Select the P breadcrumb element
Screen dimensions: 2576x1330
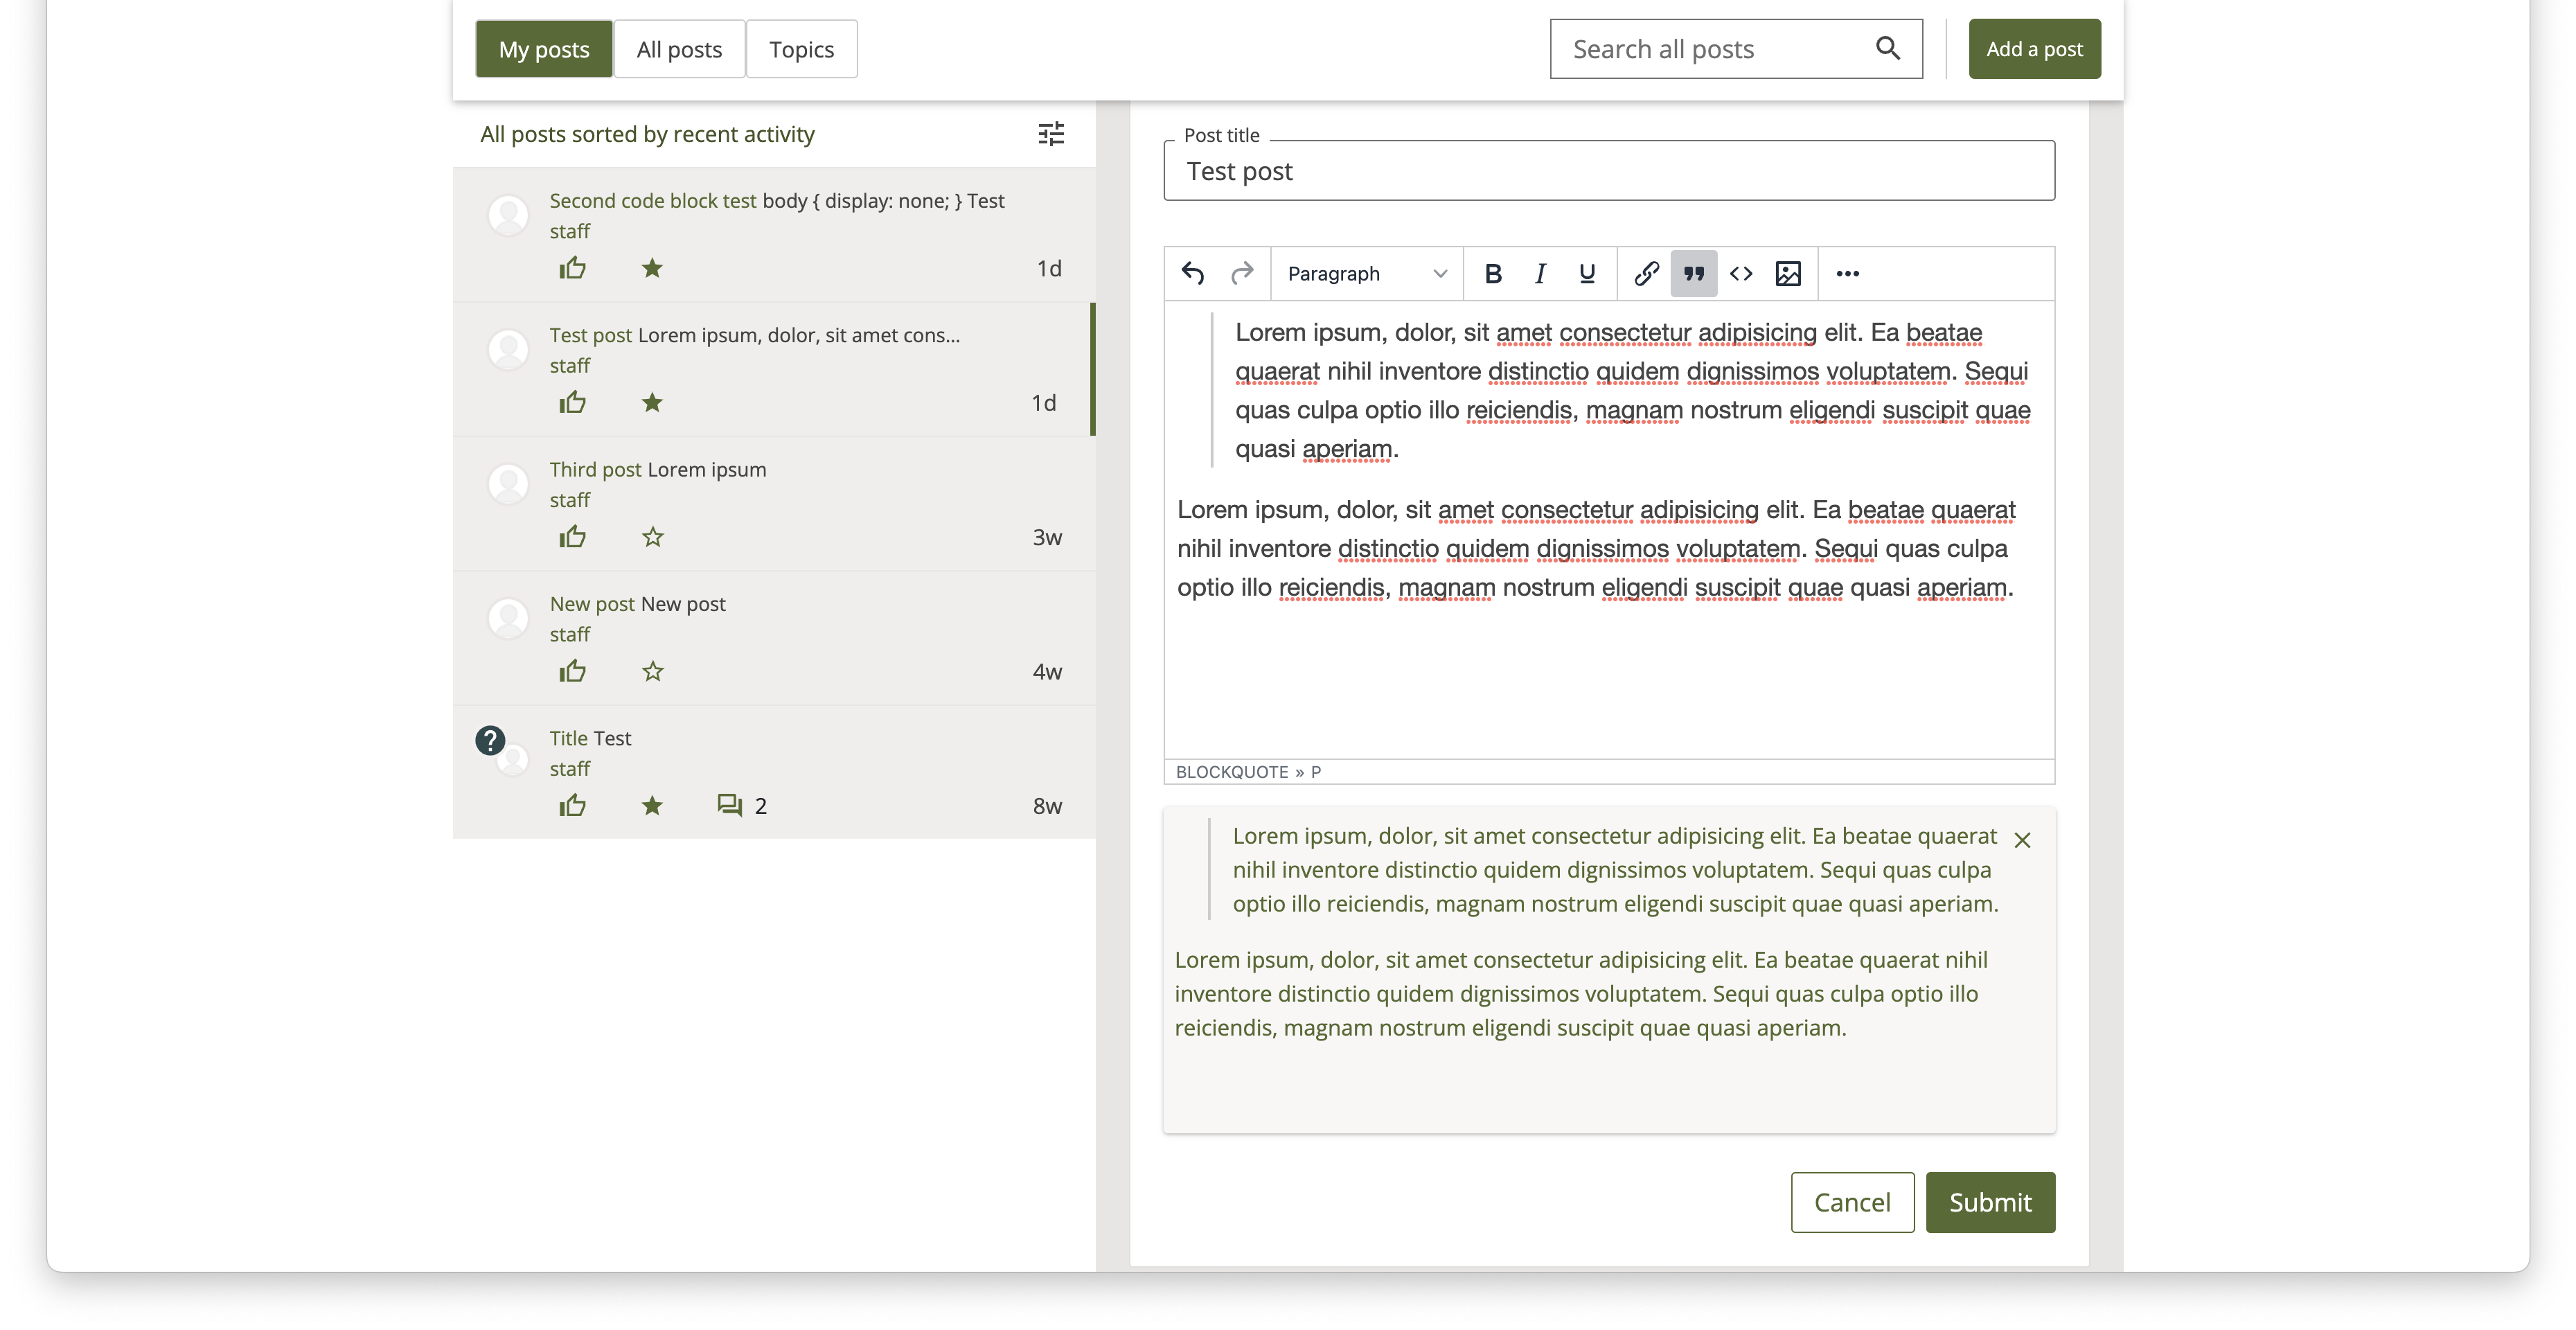[x=1315, y=771]
